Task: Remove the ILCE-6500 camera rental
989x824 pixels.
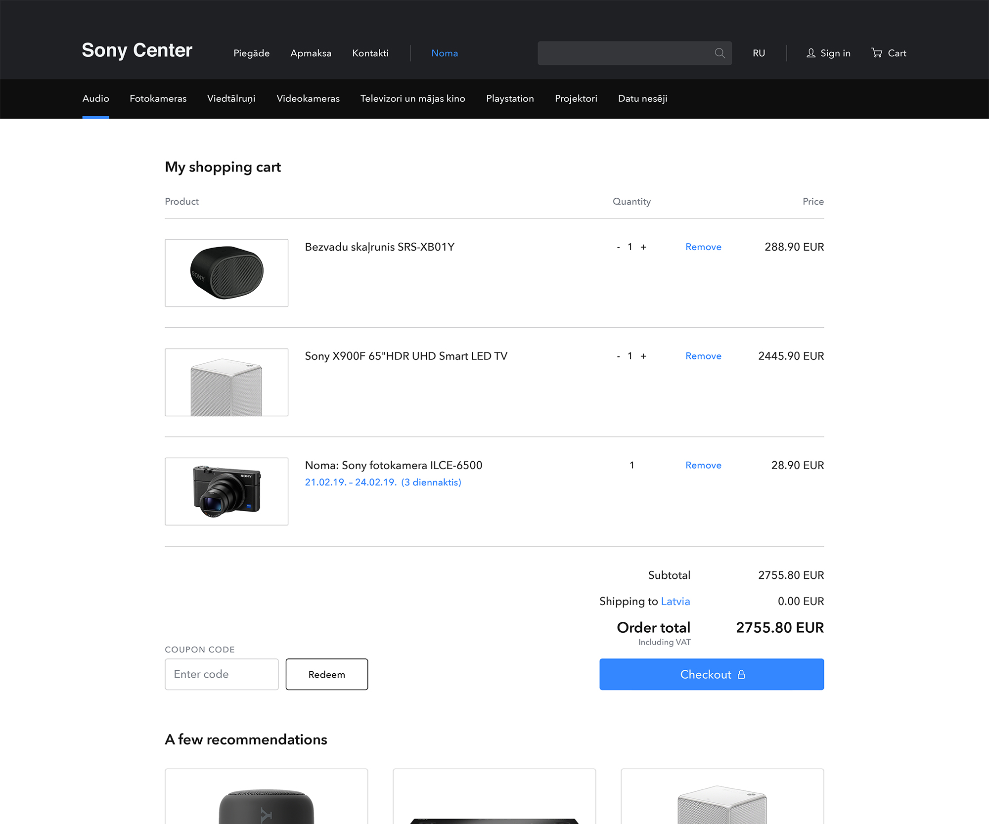Action: [703, 465]
